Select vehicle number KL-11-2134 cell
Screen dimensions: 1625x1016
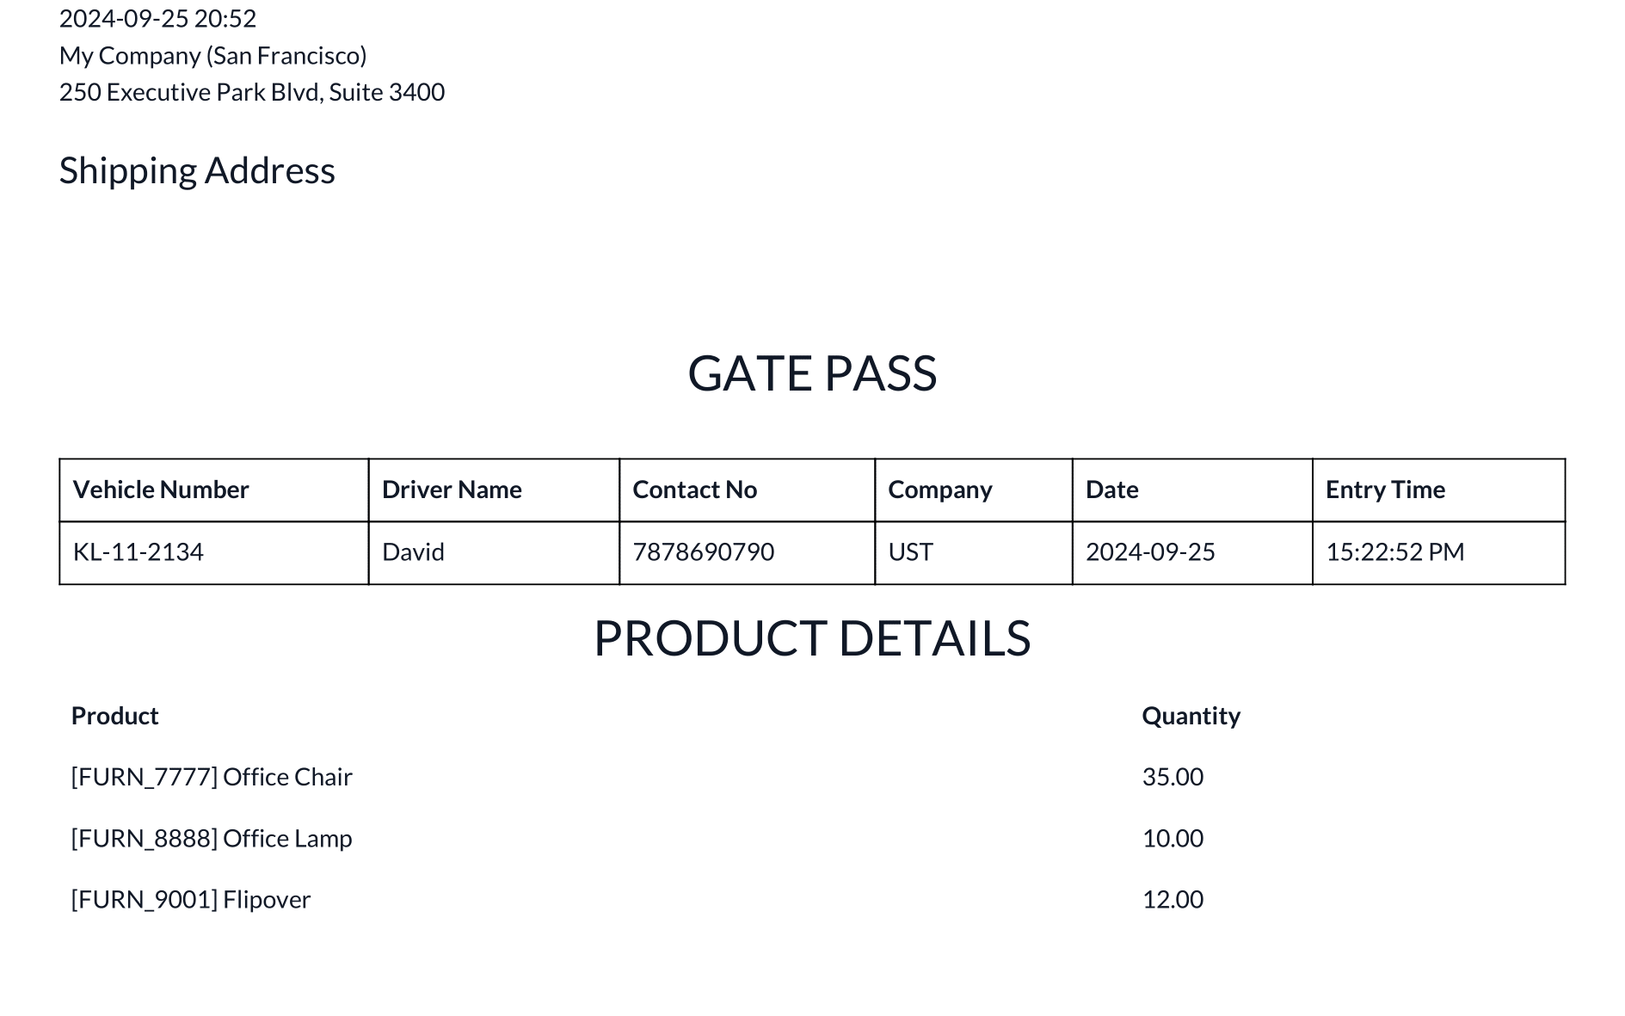[x=138, y=551]
